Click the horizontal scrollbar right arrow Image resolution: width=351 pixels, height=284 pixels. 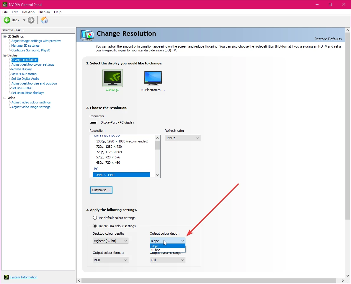coord(342,281)
